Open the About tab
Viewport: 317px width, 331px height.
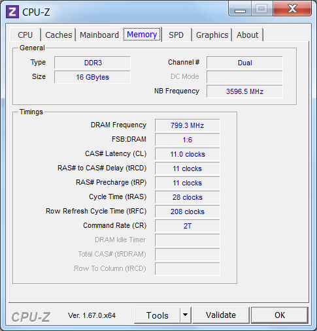point(247,35)
